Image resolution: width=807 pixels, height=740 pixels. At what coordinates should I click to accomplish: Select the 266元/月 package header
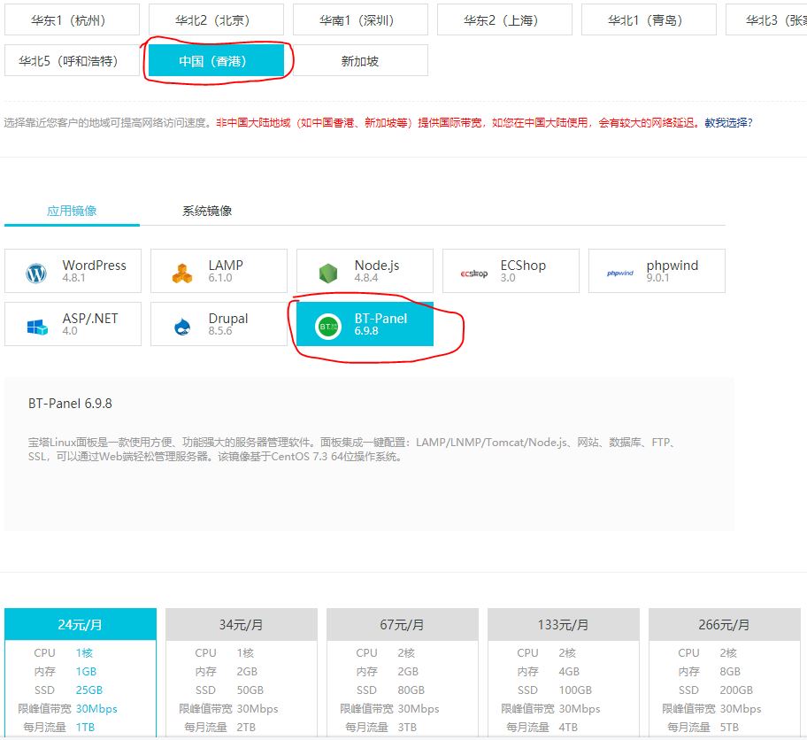coord(724,624)
